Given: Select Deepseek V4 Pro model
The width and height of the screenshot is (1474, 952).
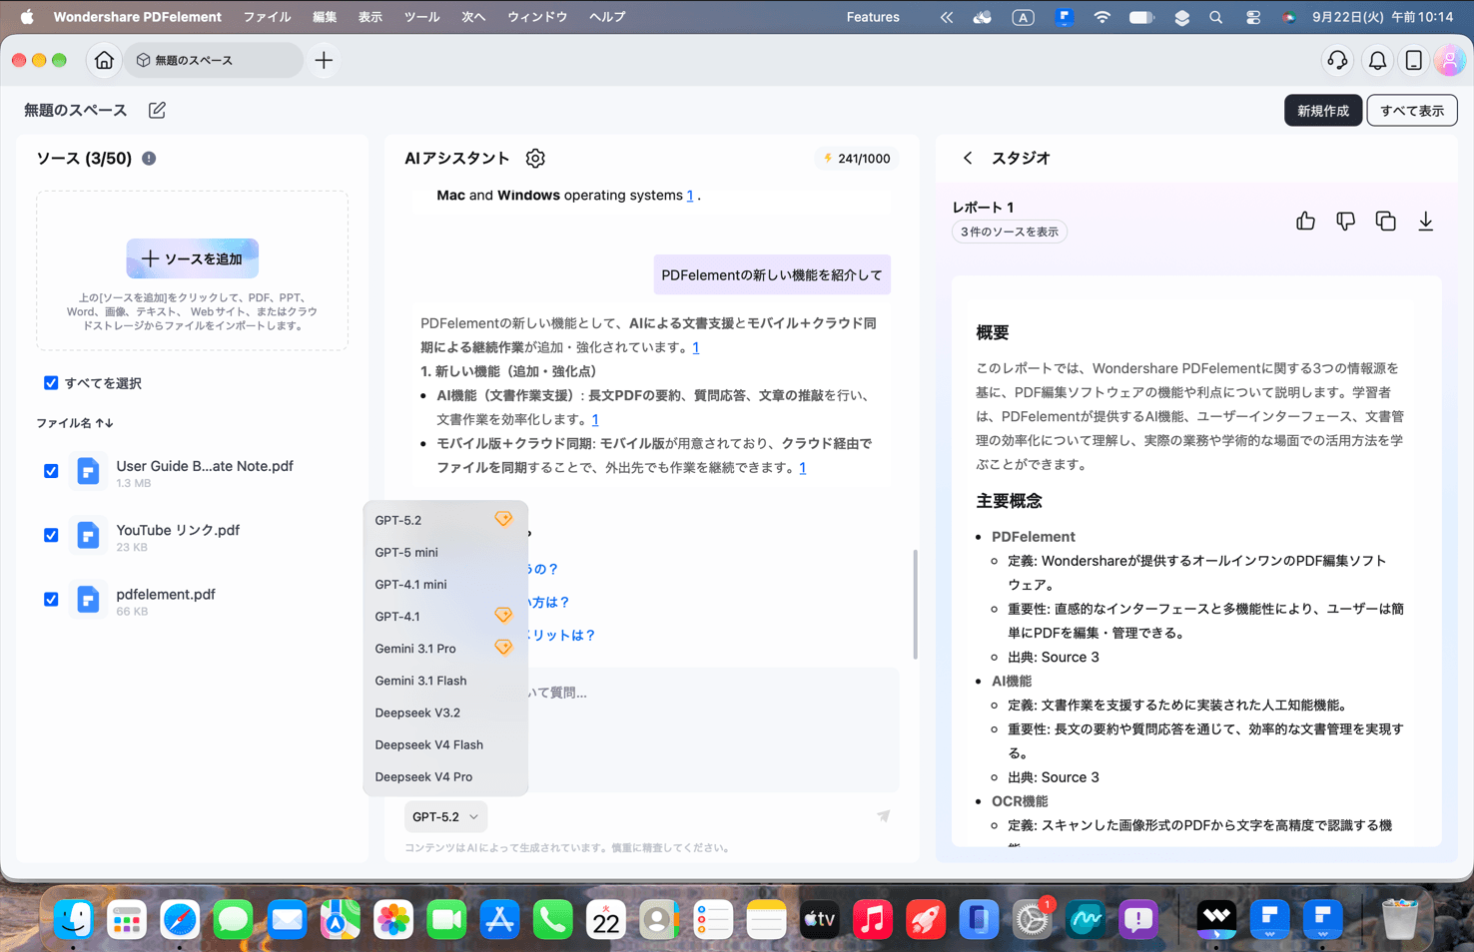Looking at the screenshot, I should point(444,776).
